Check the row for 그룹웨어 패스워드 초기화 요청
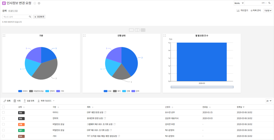The width and height of the screenshot is (274, 140). (x=3, y=124)
